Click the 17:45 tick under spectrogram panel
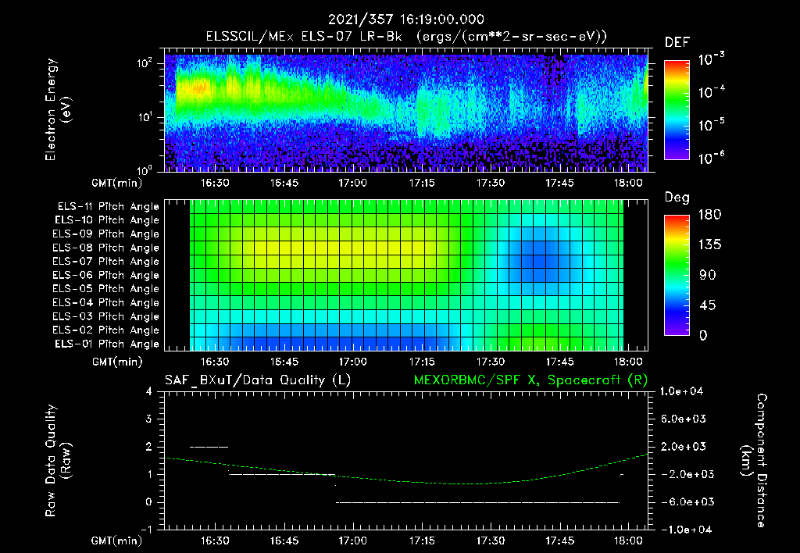The height and width of the screenshot is (553, 800). 559,183
